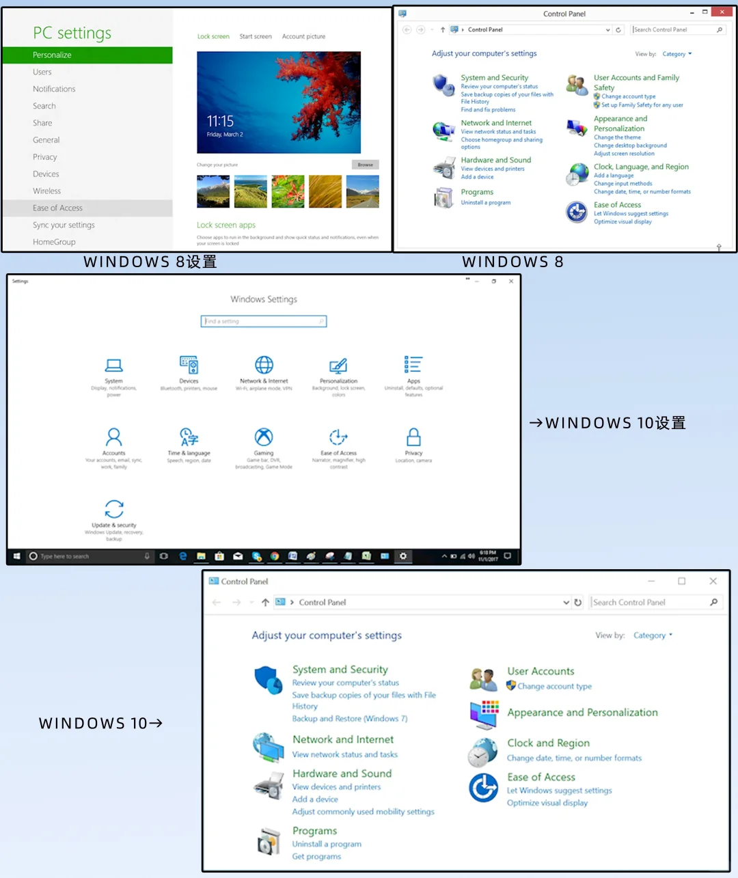Open Personalization icon in Windows 10 Settings
Image resolution: width=738 pixels, height=878 pixels.
coord(338,366)
